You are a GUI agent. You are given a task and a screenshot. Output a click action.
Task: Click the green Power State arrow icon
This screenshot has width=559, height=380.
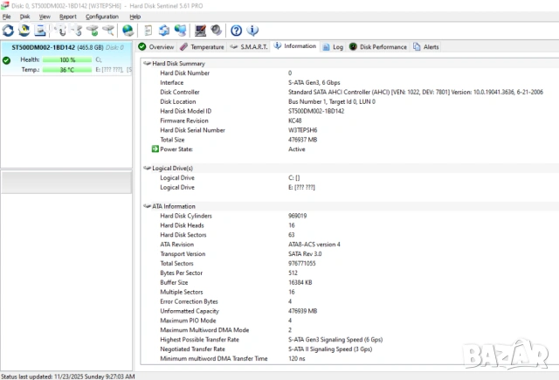[x=155, y=149]
